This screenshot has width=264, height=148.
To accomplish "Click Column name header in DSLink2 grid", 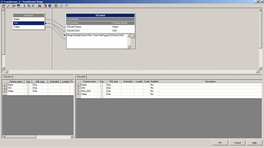I will pos(16,81).
